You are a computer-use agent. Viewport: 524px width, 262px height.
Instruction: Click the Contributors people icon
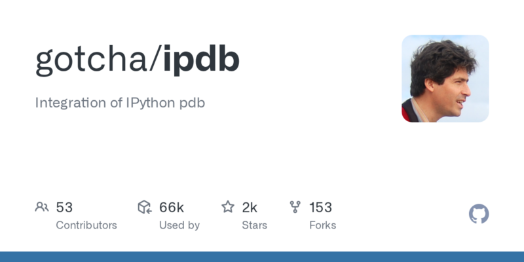coord(42,208)
